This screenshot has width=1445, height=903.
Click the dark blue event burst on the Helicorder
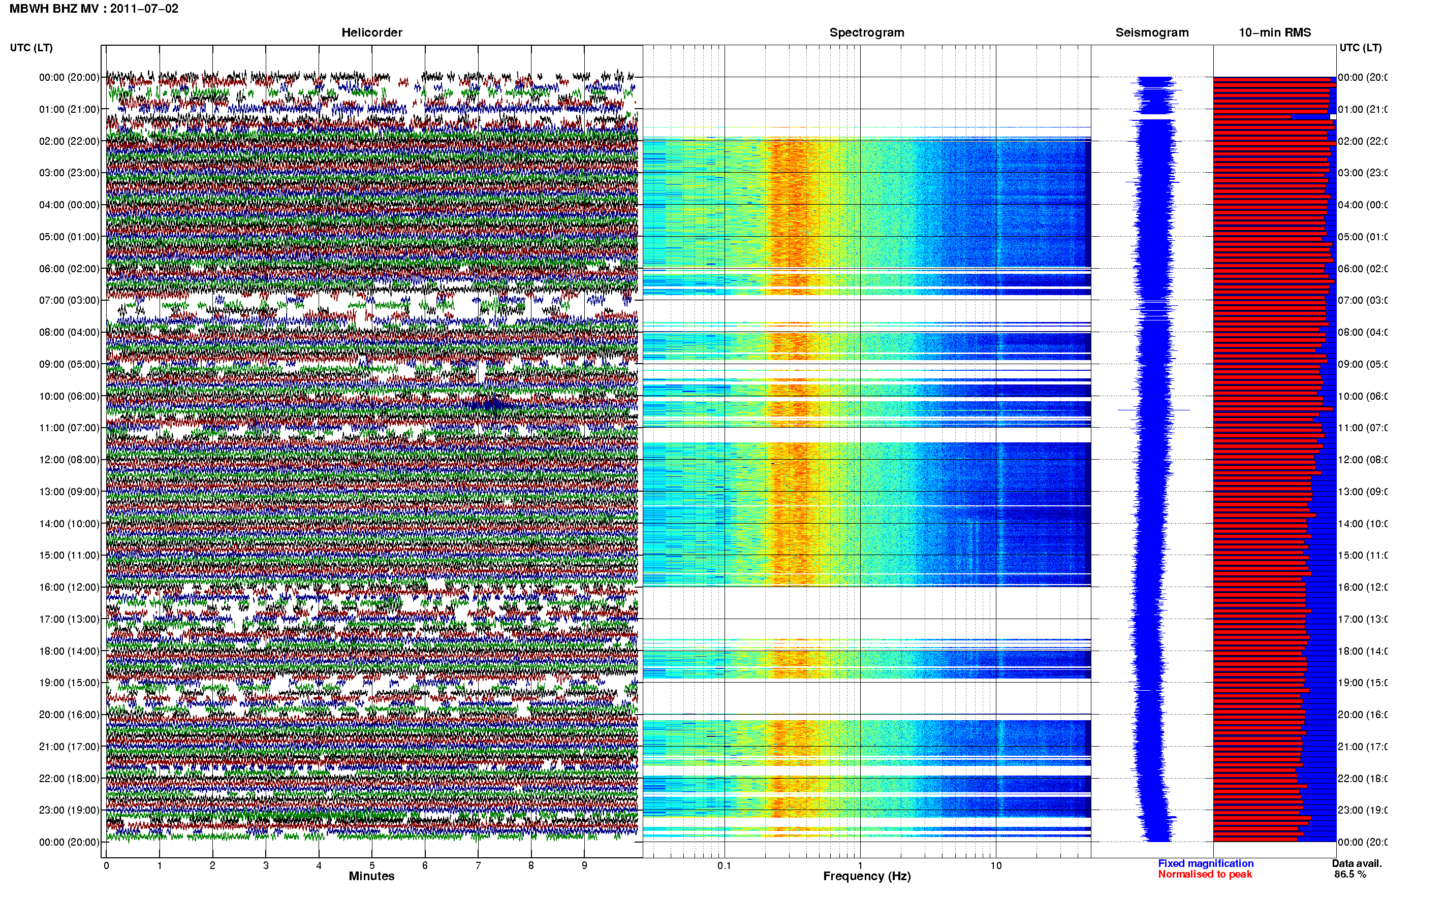pyautogui.click(x=491, y=405)
